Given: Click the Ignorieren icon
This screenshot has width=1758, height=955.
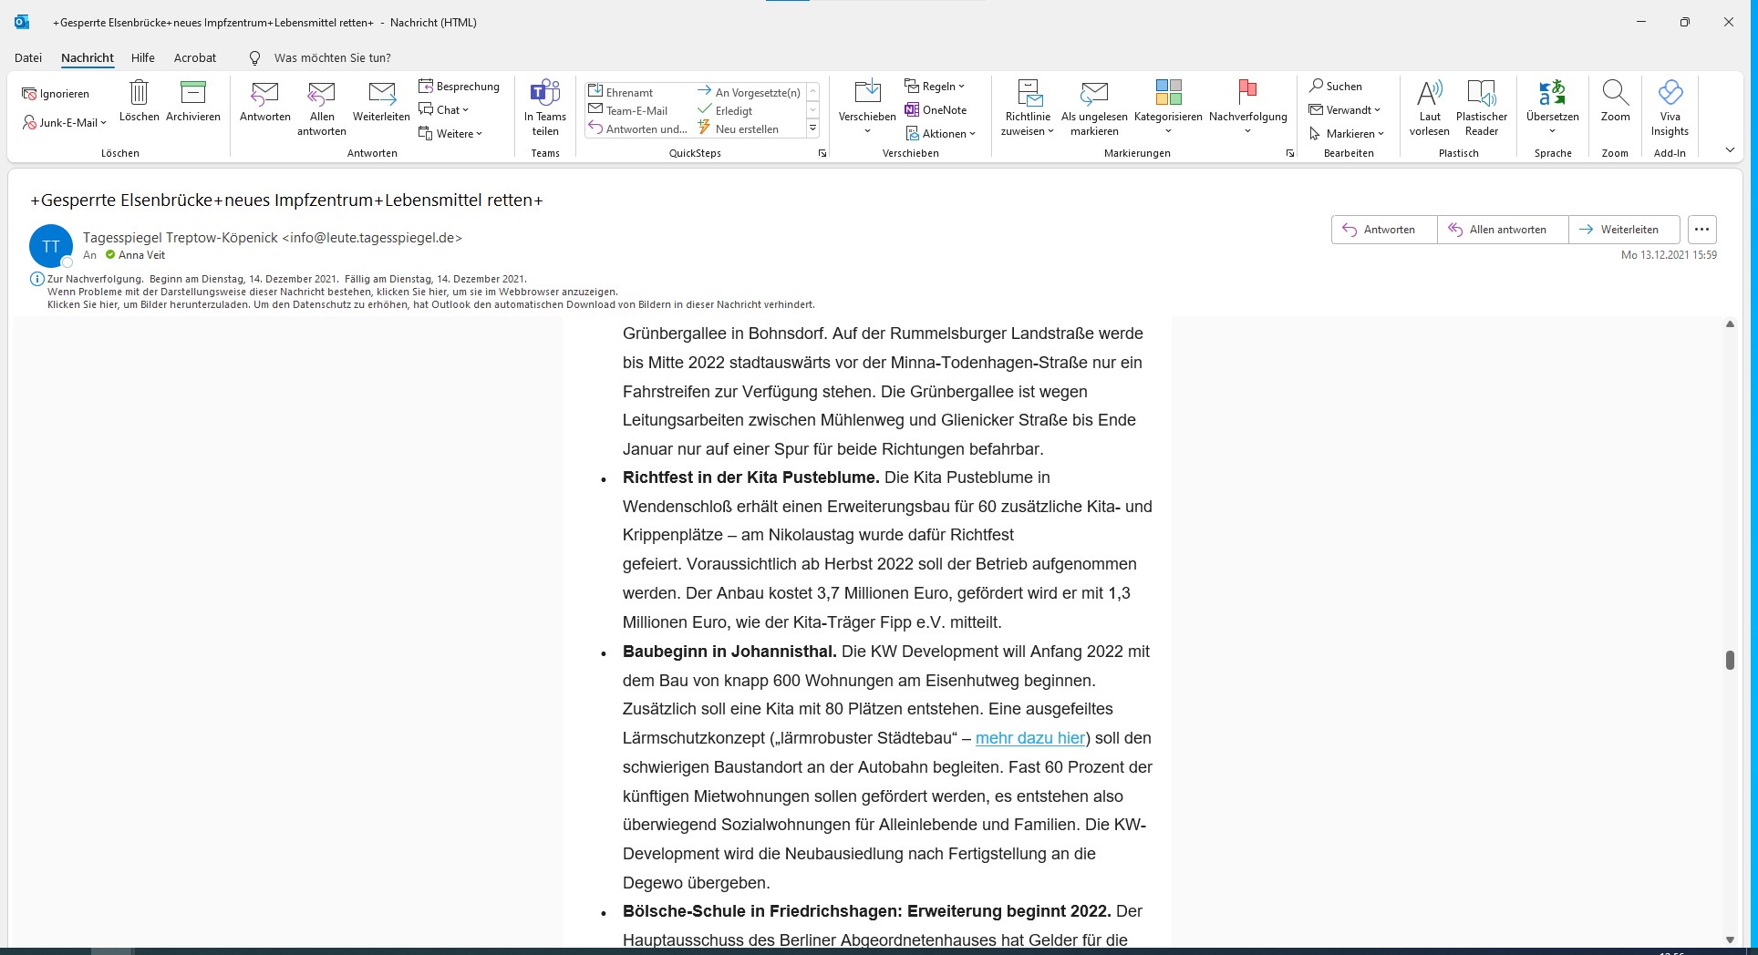Looking at the screenshot, I should point(29,94).
